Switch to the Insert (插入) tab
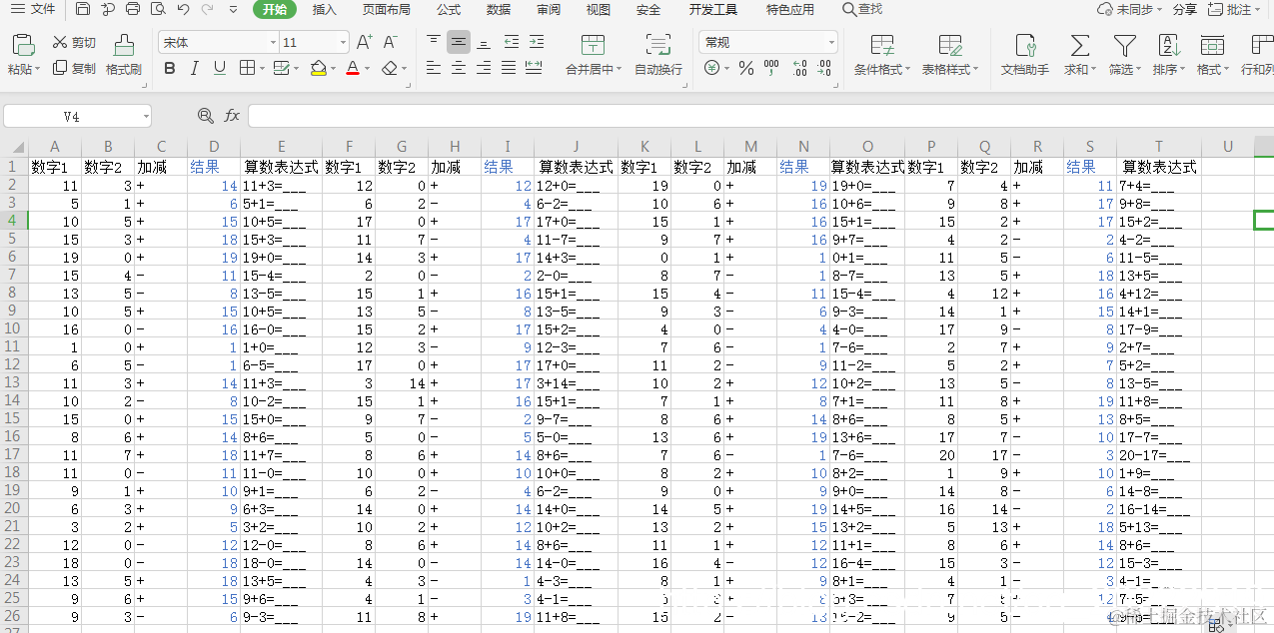1274x633 pixels. point(325,10)
